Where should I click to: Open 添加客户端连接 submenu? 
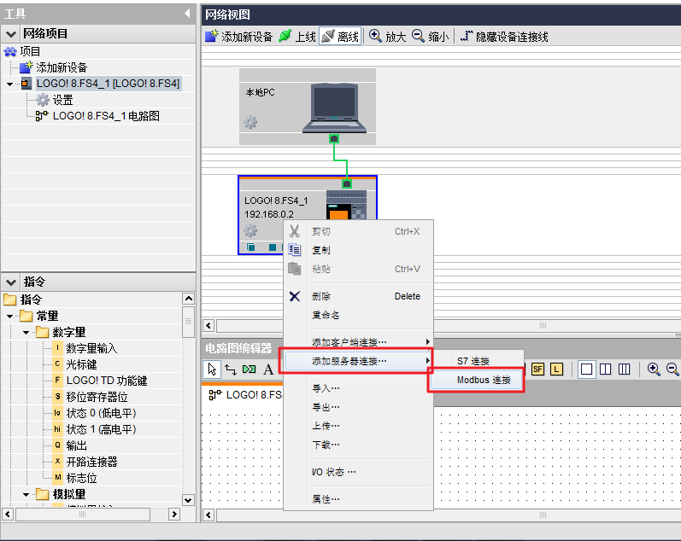tap(358, 342)
